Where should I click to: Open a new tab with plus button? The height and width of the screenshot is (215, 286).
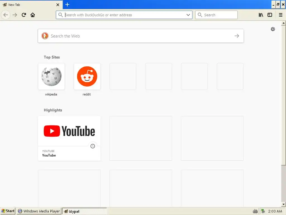(67, 4)
